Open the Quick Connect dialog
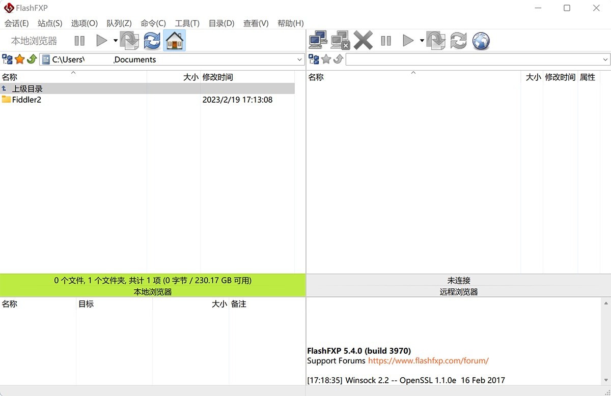 (x=318, y=39)
